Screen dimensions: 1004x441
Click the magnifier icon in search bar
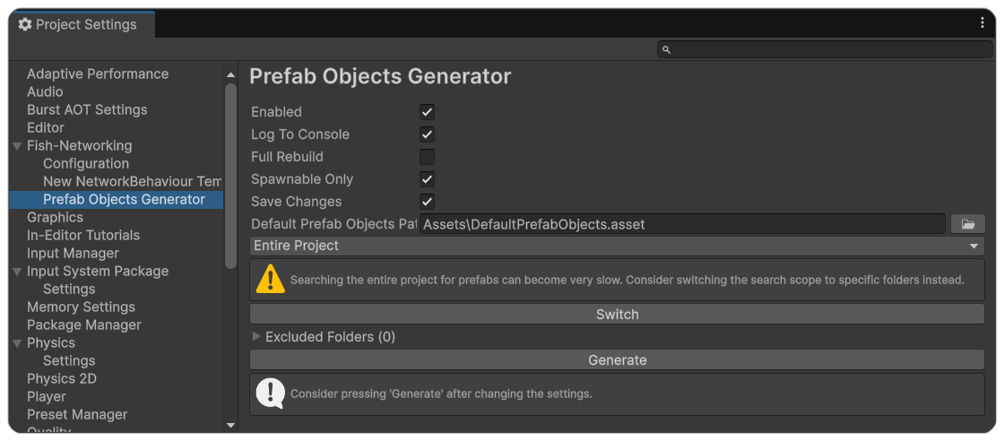[x=666, y=50]
